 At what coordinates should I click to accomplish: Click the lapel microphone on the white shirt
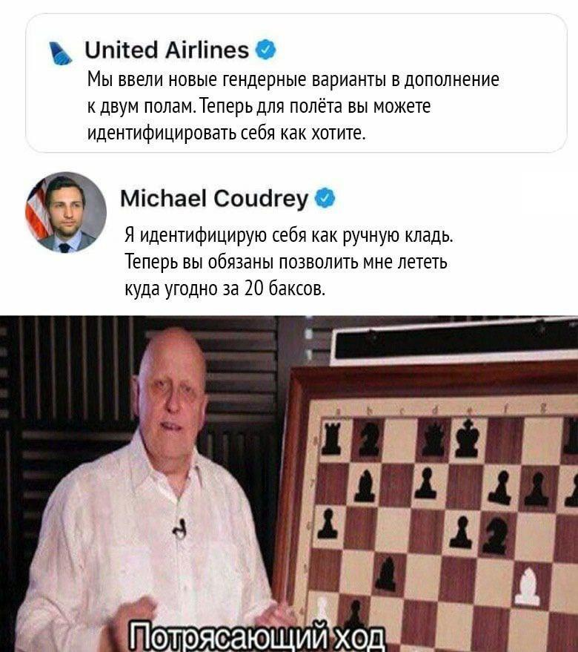click(179, 530)
